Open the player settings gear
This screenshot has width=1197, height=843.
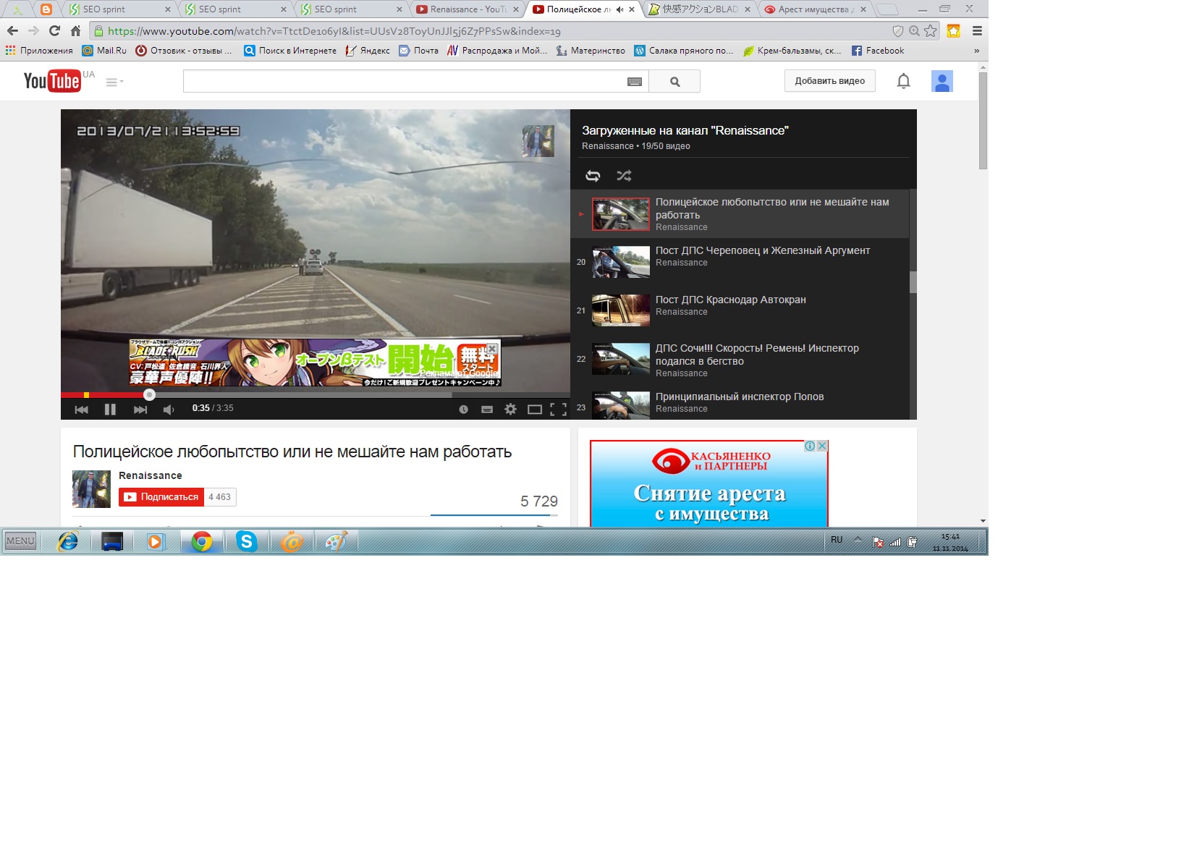[x=510, y=410]
